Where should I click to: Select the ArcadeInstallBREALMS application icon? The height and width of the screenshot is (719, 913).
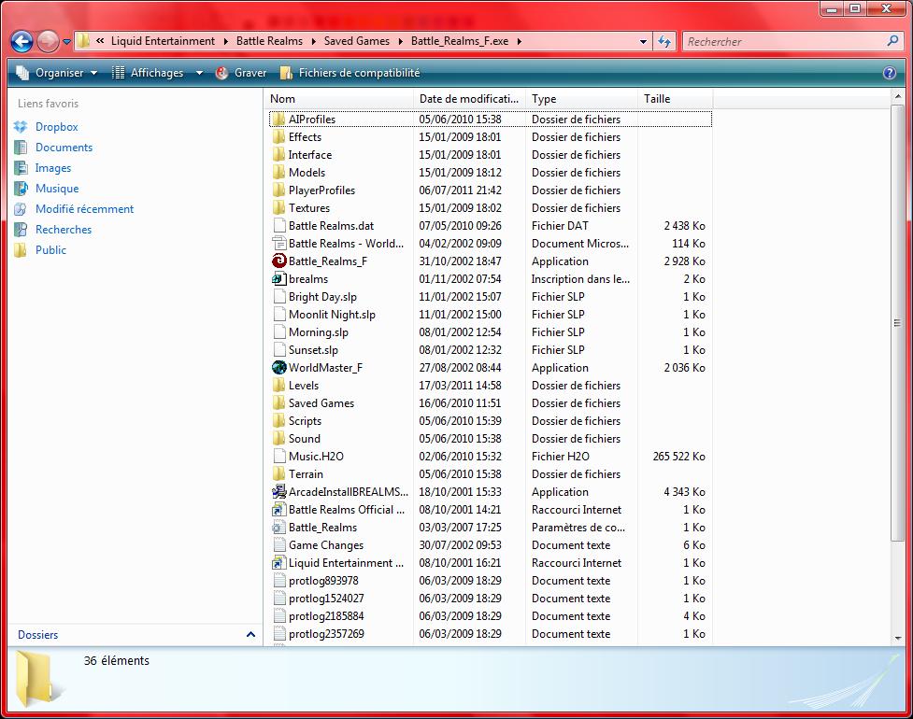pyautogui.click(x=278, y=492)
